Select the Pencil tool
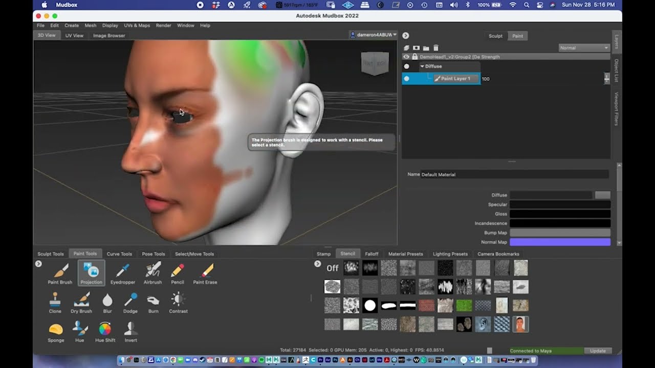655x368 pixels. pyautogui.click(x=177, y=273)
